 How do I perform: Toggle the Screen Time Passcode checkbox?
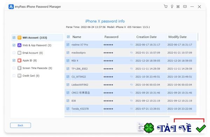[14, 68]
